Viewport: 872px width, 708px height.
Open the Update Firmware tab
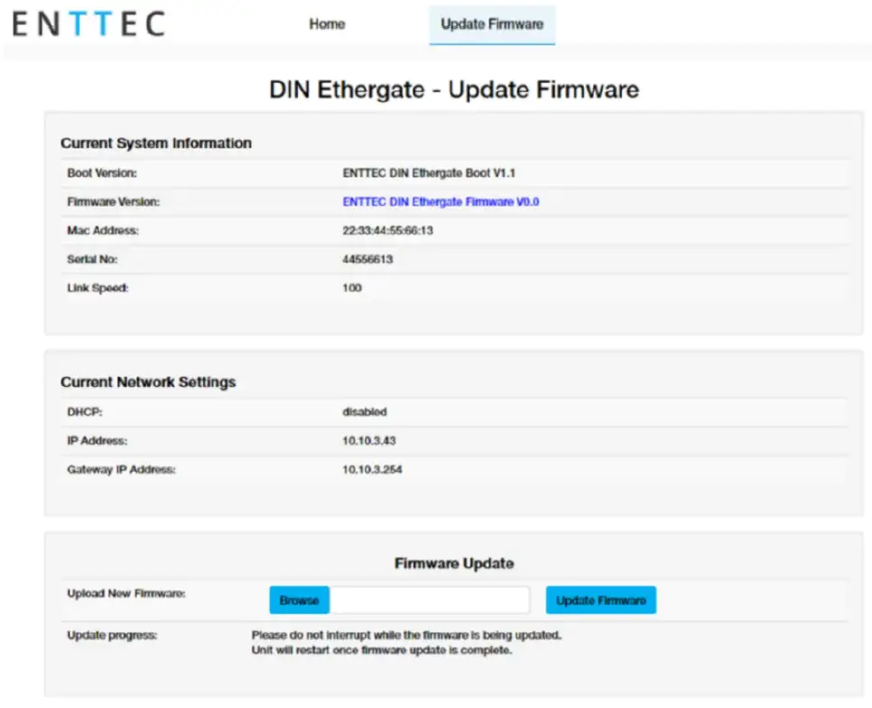[492, 24]
